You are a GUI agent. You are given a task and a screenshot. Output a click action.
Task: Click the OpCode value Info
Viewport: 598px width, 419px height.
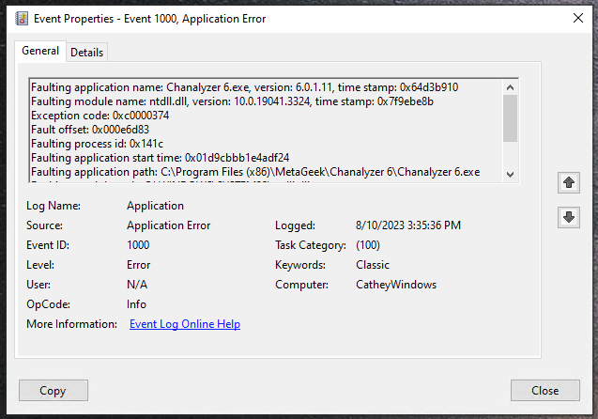[x=136, y=304]
